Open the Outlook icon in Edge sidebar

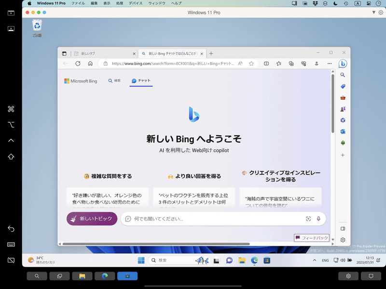pos(343,131)
